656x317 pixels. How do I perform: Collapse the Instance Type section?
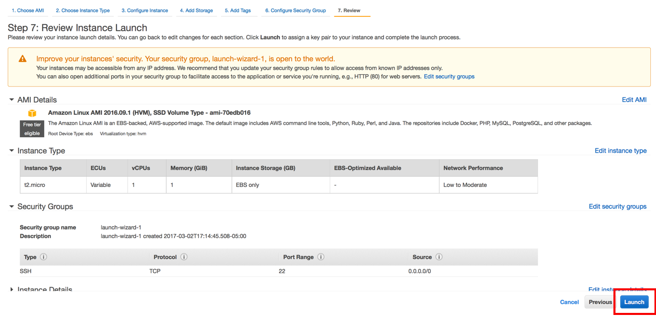[x=12, y=151]
